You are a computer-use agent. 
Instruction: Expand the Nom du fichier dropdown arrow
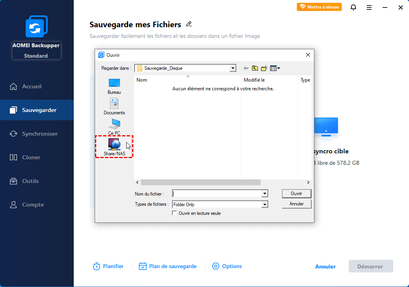265,194
